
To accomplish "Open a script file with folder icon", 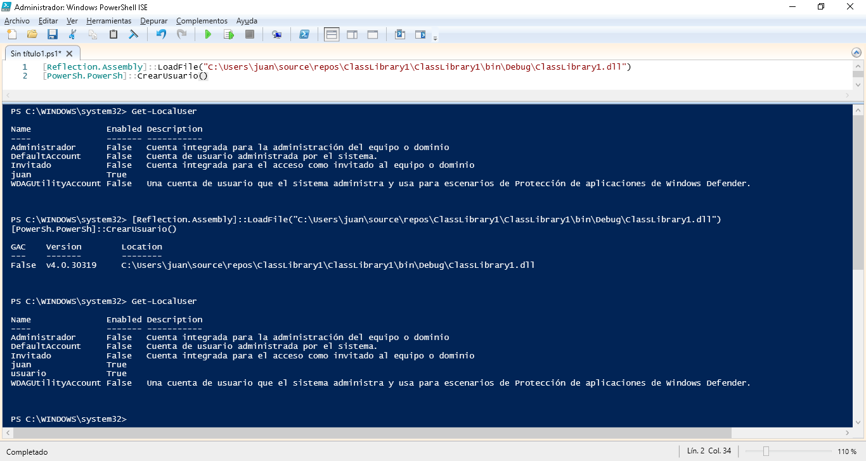I will point(32,34).
